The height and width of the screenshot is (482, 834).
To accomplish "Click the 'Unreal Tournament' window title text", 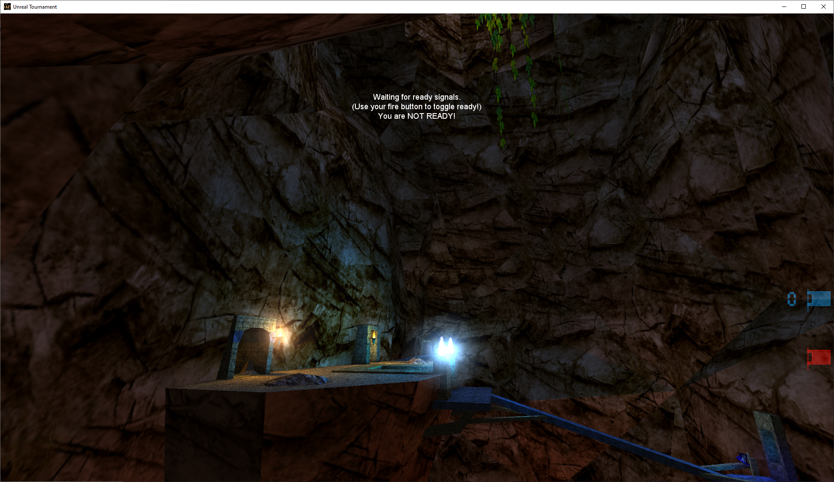I will tap(35, 7).
